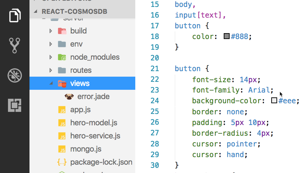This screenshot has width=299, height=173.
Task: Click the 'Arial' value
Action: tap(259, 90)
